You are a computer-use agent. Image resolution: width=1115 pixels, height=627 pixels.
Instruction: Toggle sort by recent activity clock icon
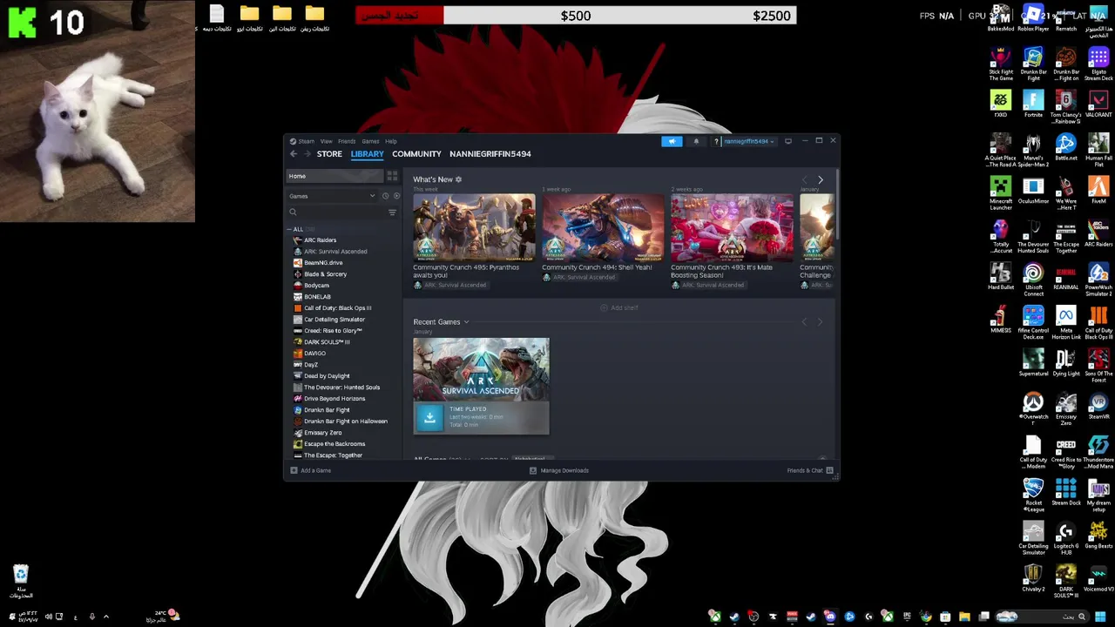[x=385, y=196]
